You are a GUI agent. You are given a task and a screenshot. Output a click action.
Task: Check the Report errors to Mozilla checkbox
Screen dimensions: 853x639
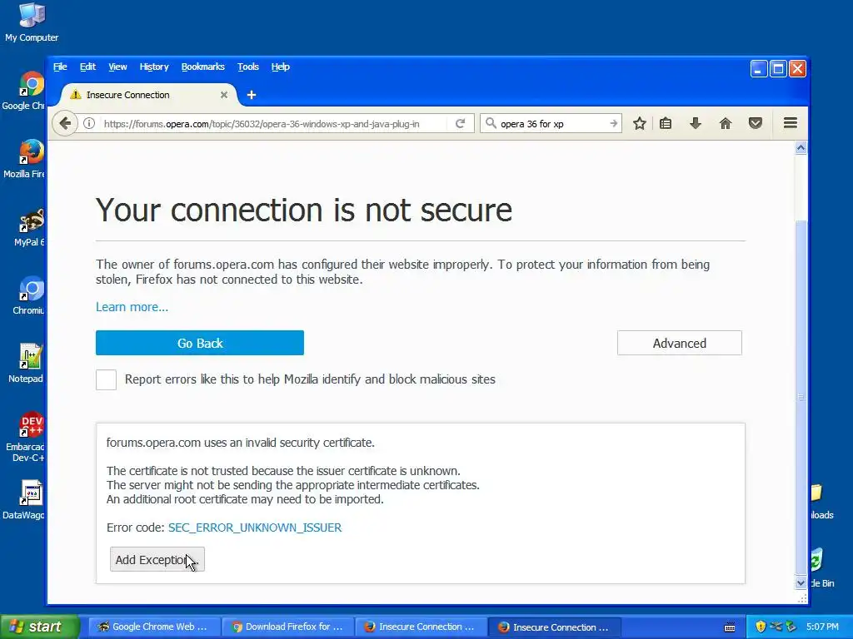(106, 379)
